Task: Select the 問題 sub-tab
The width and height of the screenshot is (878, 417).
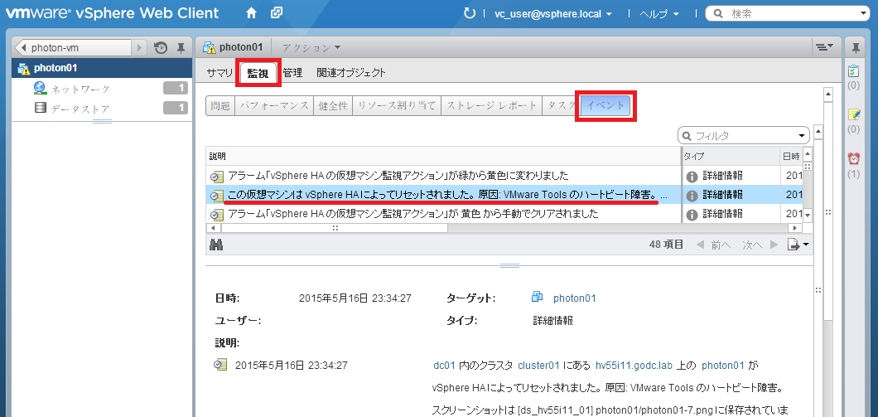Action: [x=220, y=105]
